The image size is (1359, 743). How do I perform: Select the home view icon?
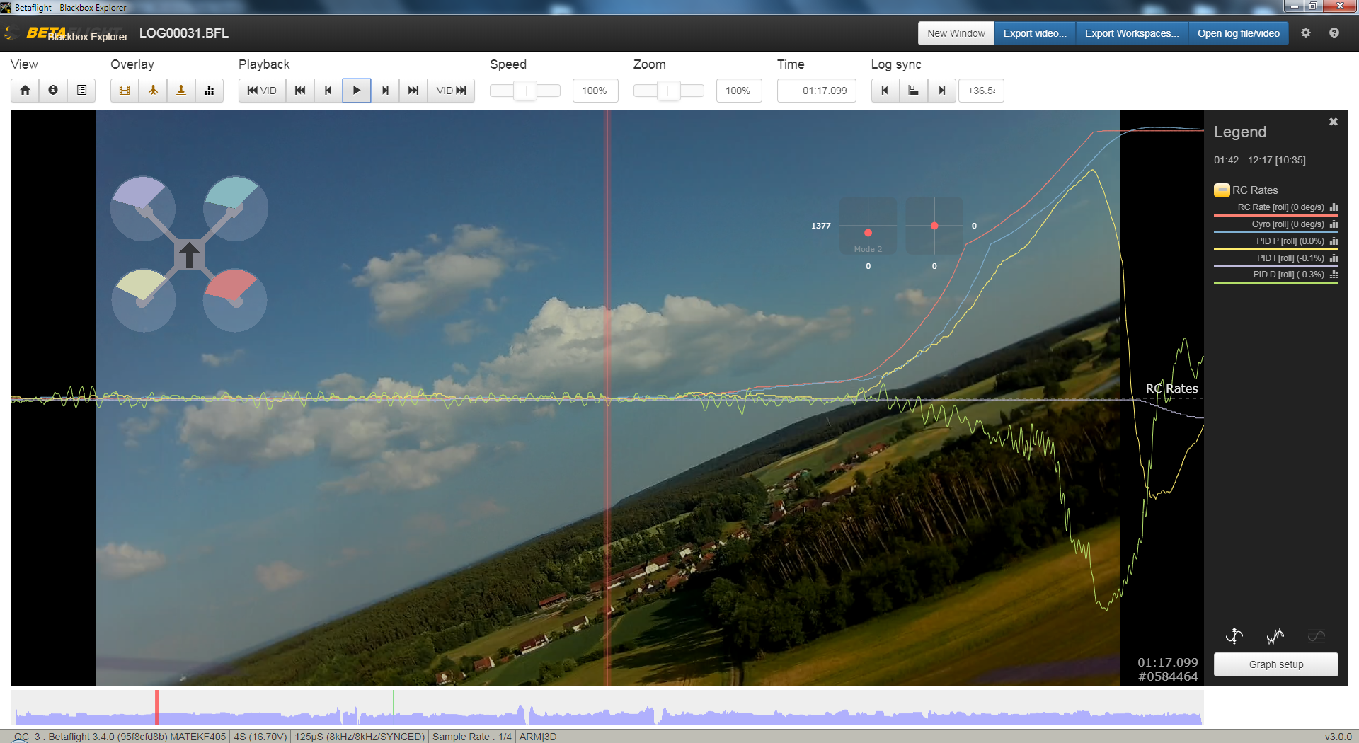(25, 90)
